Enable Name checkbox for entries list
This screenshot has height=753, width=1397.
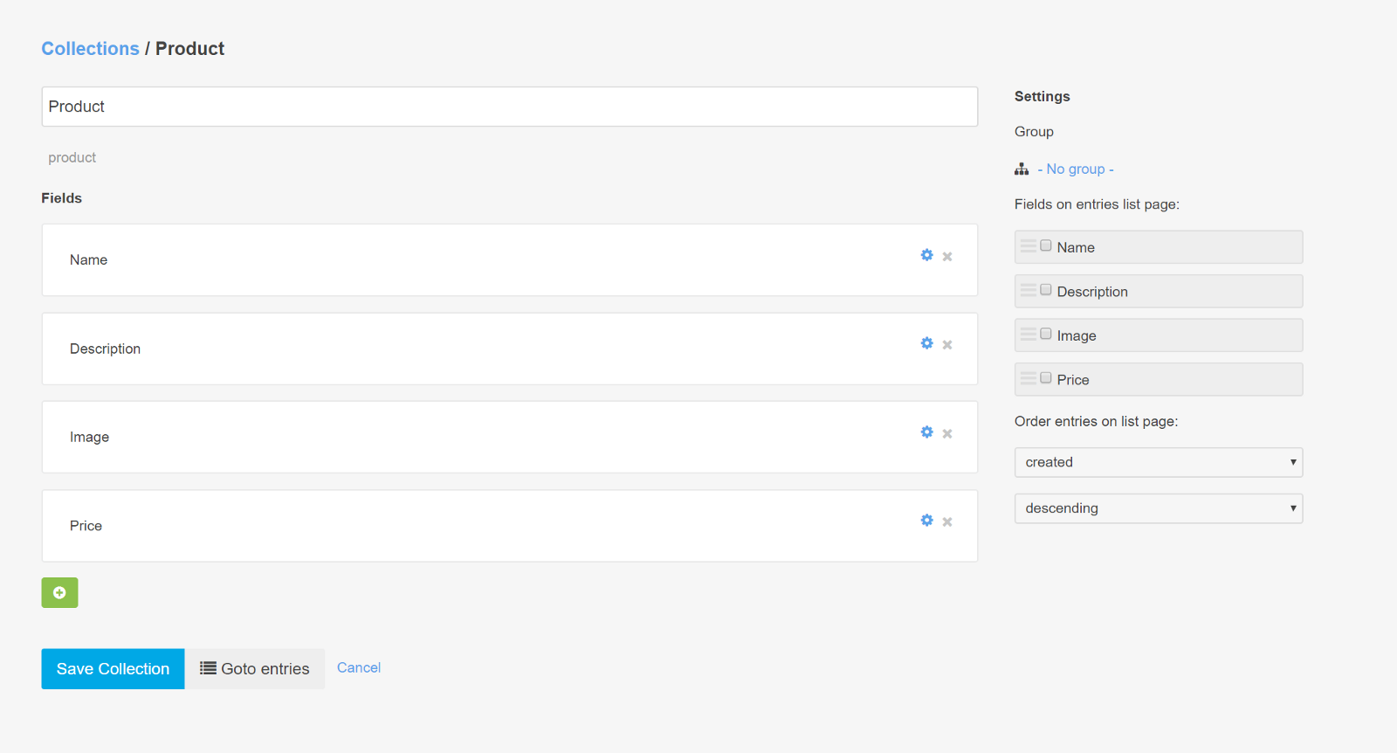click(x=1046, y=246)
